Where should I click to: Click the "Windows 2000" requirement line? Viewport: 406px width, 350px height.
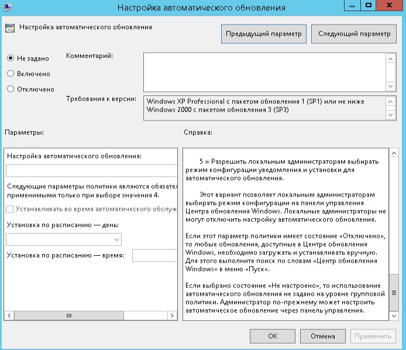click(218, 109)
